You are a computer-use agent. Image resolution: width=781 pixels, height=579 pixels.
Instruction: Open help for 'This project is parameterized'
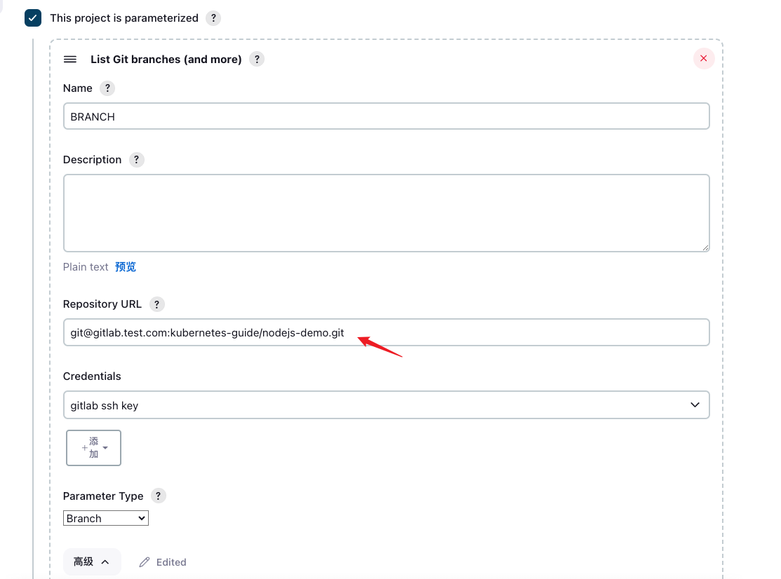(x=213, y=18)
